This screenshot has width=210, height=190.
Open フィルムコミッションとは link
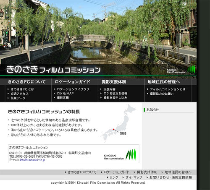click(x=168, y=89)
